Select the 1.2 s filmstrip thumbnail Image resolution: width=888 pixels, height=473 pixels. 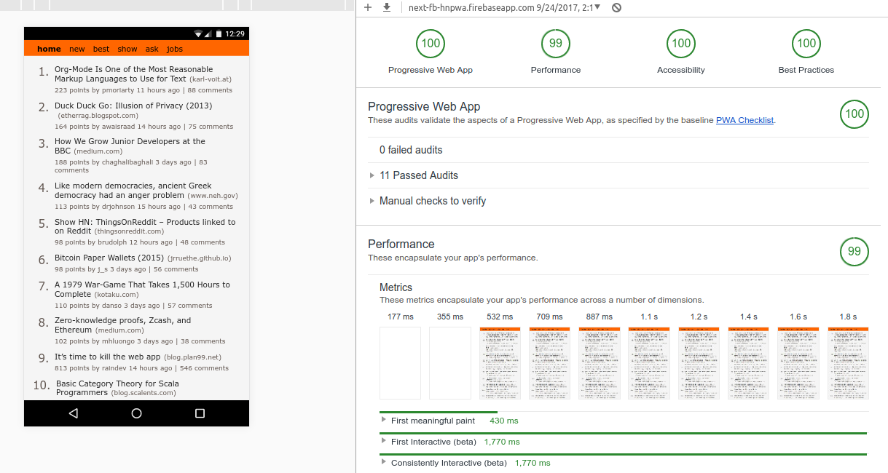[x=699, y=363]
